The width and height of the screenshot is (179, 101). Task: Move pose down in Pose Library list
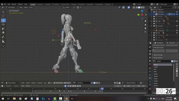pyautogui.click(x=177, y=76)
